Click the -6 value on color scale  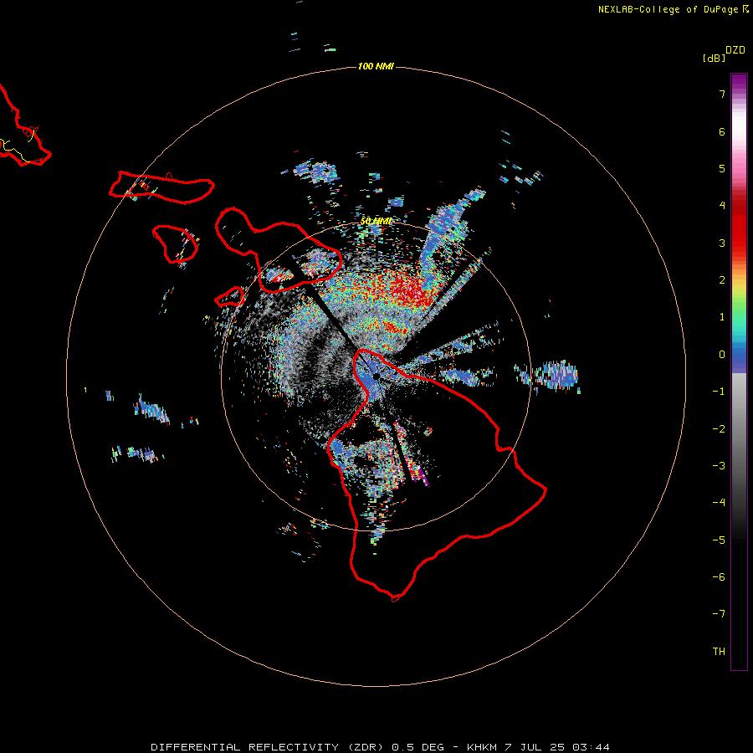pyautogui.click(x=719, y=577)
